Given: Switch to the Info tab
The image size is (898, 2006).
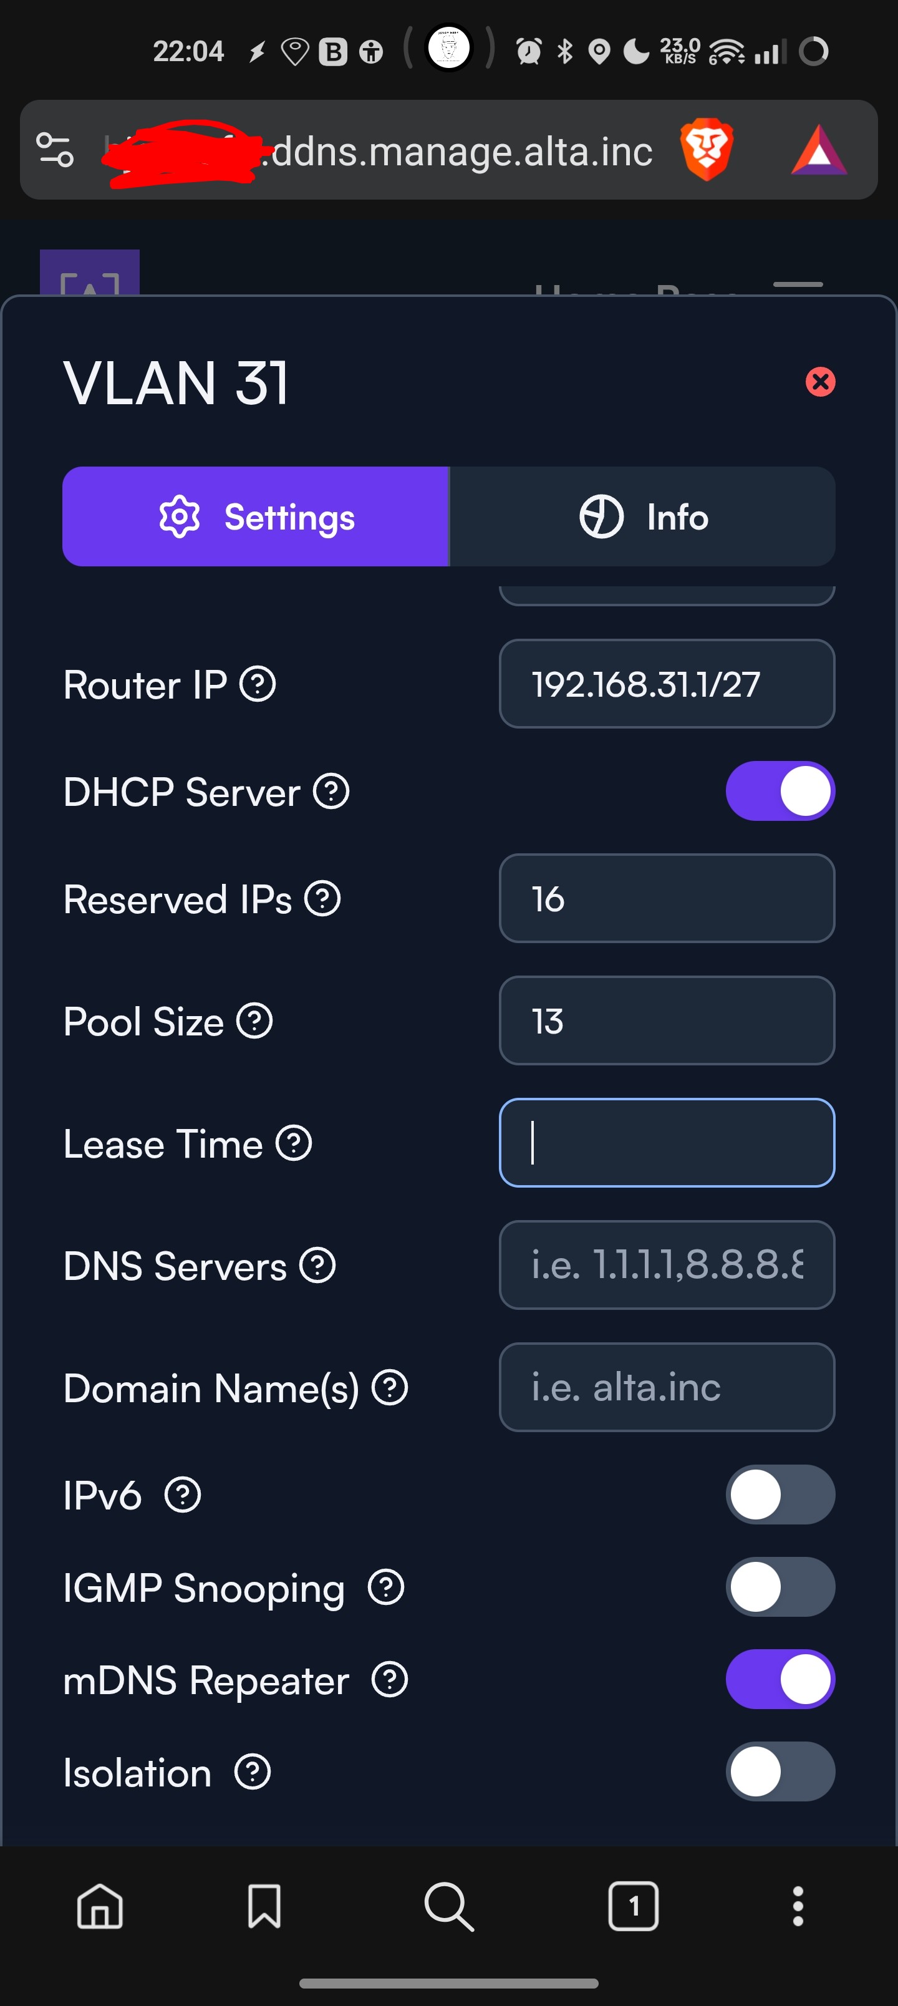Looking at the screenshot, I should point(642,517).
